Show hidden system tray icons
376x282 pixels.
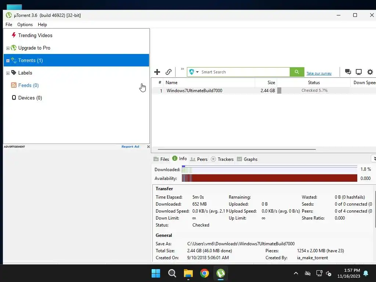[x=296, y=273]
